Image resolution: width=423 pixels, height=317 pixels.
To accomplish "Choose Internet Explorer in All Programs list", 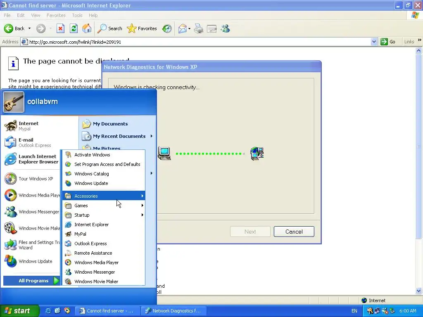I will pyautogui.click(x=104, y=225).
